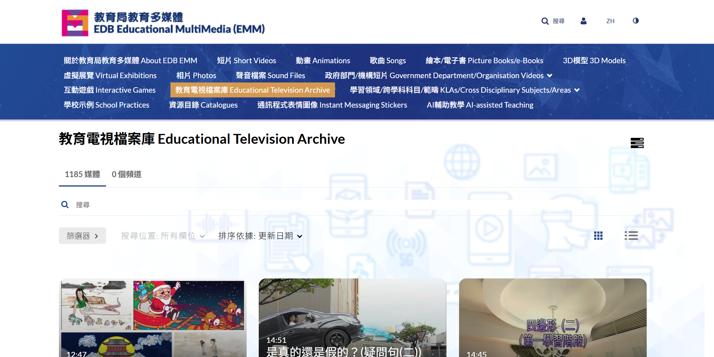Image resolution: width=714 pixels, height=357 pixels.
Task: Switch language using the ZH button
Action: 610,21
